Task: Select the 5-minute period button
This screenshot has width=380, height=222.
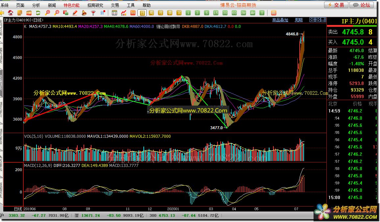Action: coord(207,13)
